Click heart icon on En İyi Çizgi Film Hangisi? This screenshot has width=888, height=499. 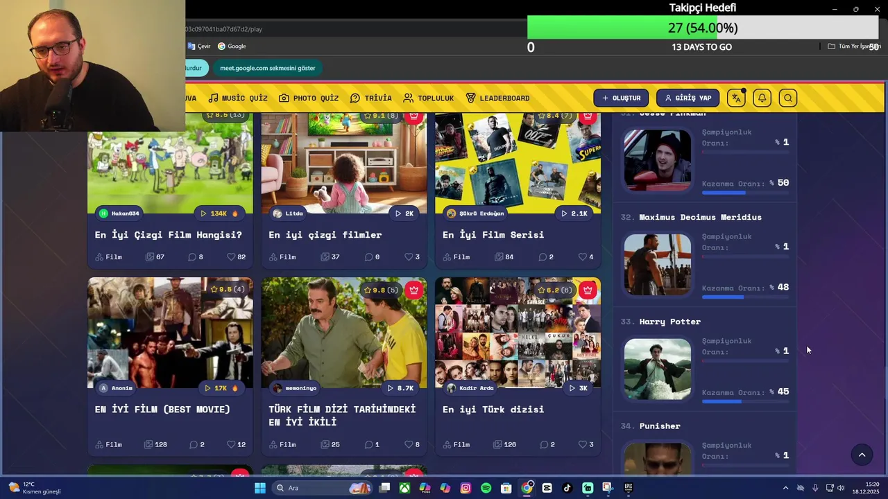(231, 257)
